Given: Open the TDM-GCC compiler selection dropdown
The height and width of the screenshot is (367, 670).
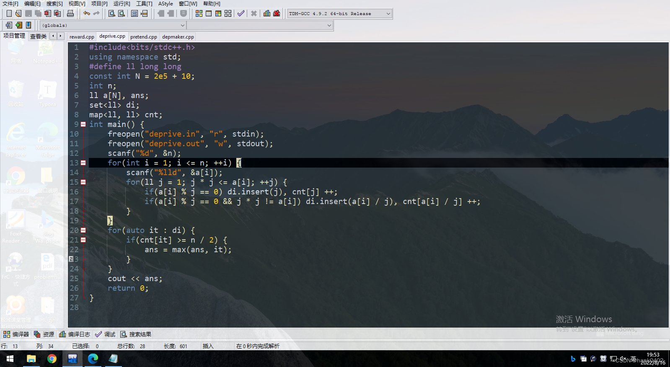Looking at the screenshot, I should click(x=340, y=13).
